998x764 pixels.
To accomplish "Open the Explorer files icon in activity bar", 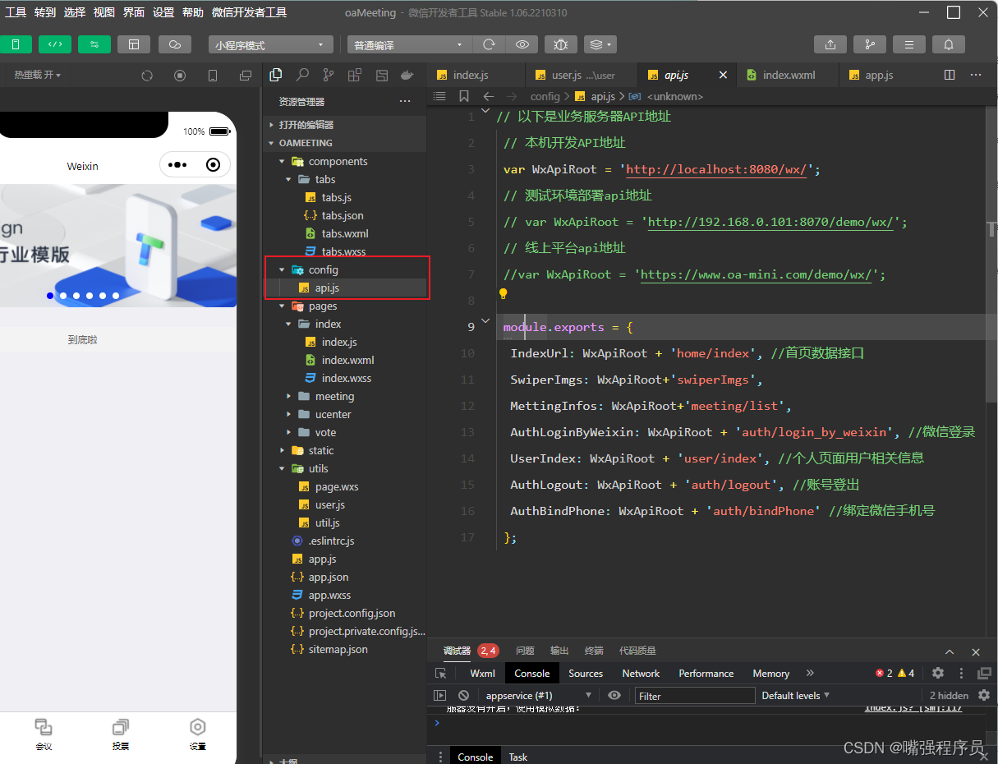I will click(276, 75).
